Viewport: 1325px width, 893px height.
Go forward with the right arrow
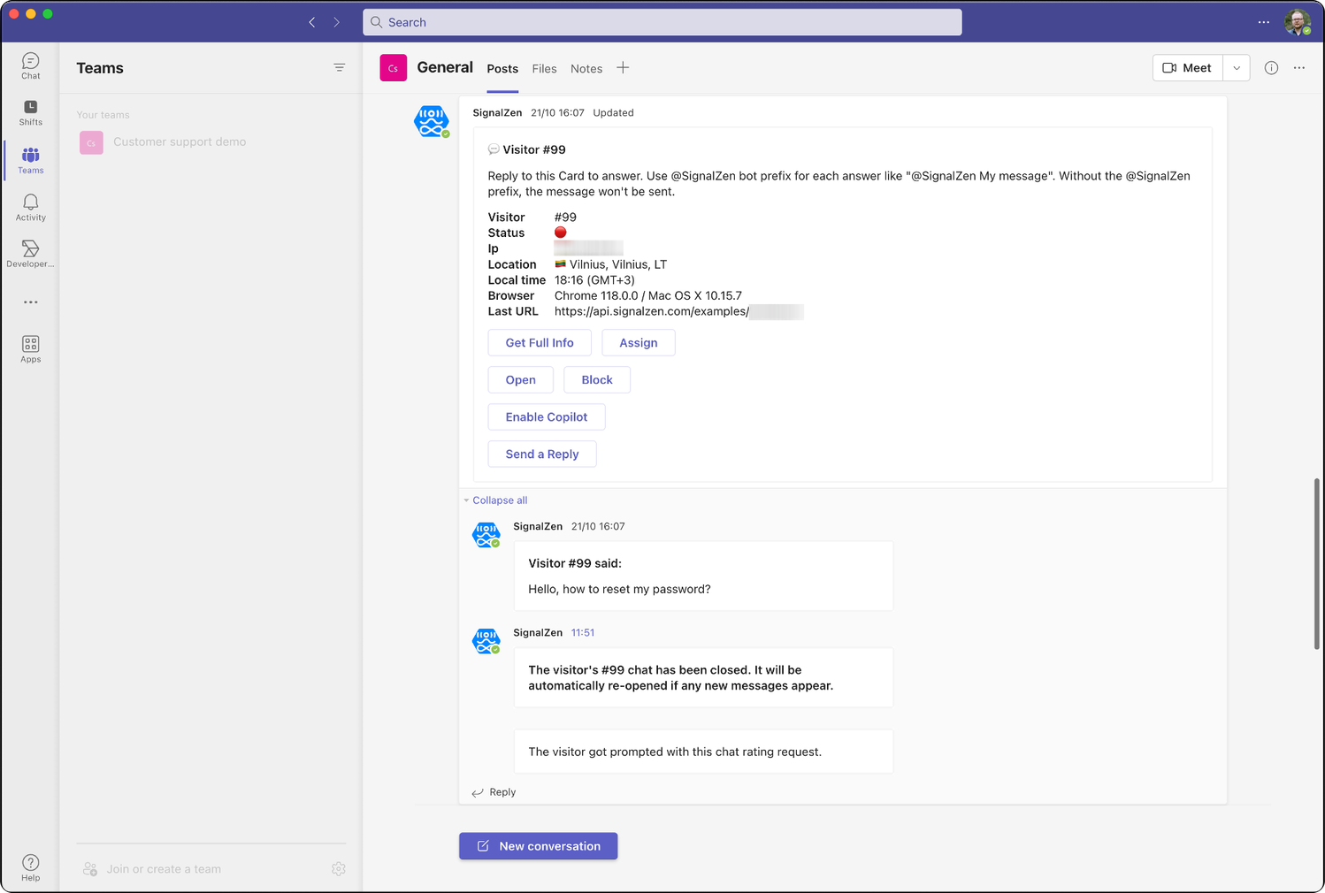tap(337, 22)
